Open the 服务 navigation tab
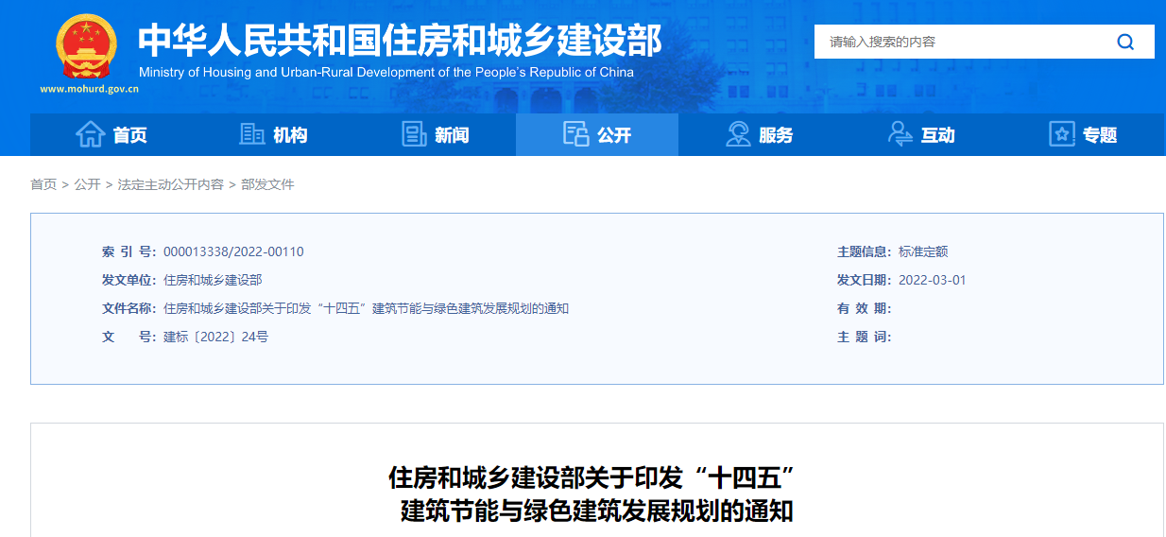This screenshot has height=537, width=1166. [x=759, y=134]
